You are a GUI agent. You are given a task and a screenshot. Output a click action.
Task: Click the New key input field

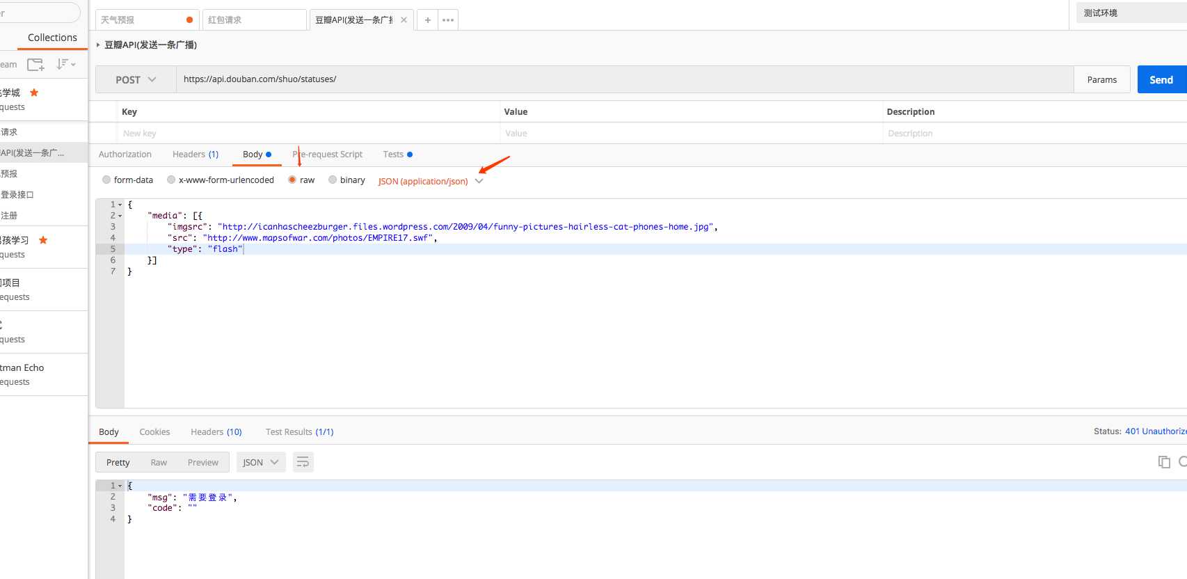pos(308,133)
